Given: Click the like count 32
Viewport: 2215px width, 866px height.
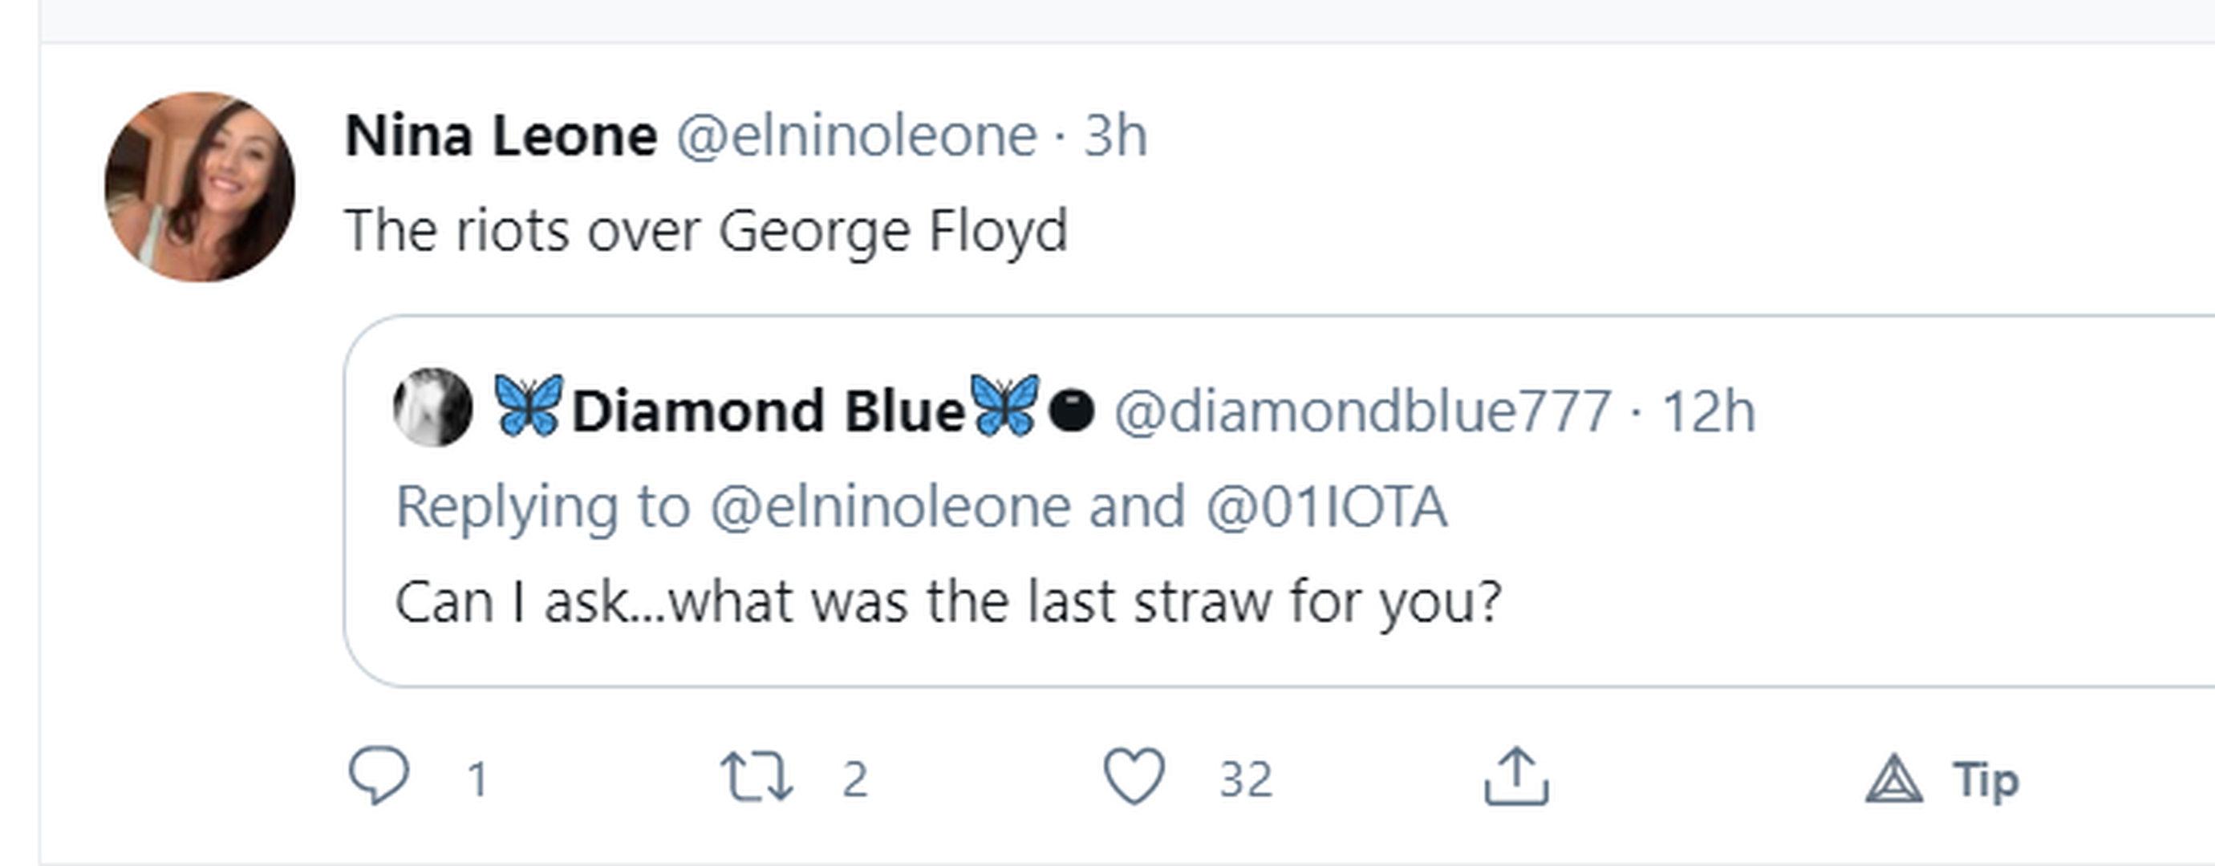Looking at the screenshot, I should pyautogui.click(x=1245, y=779).
